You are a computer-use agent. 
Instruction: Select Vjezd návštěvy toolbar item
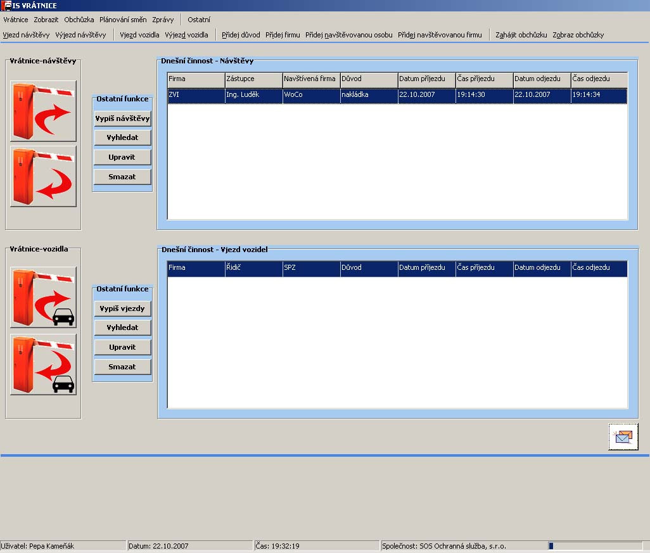click(26, 35)
